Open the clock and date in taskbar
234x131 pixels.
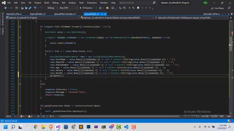click(222, 127)
